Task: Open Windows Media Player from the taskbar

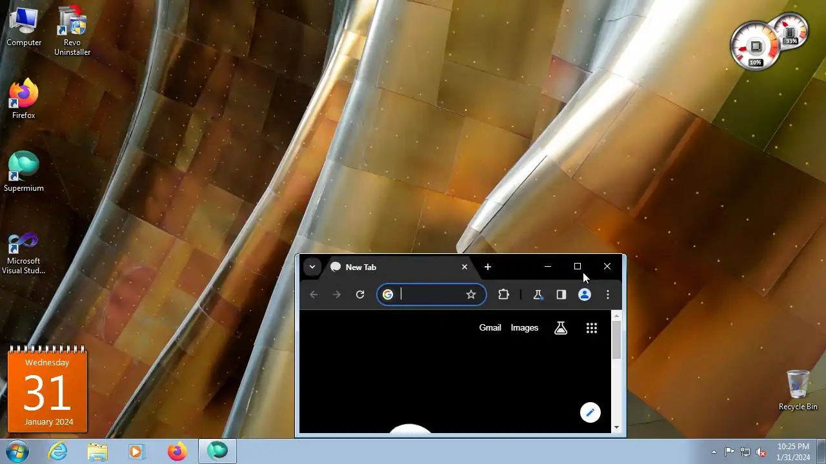Action: point(136,451)
